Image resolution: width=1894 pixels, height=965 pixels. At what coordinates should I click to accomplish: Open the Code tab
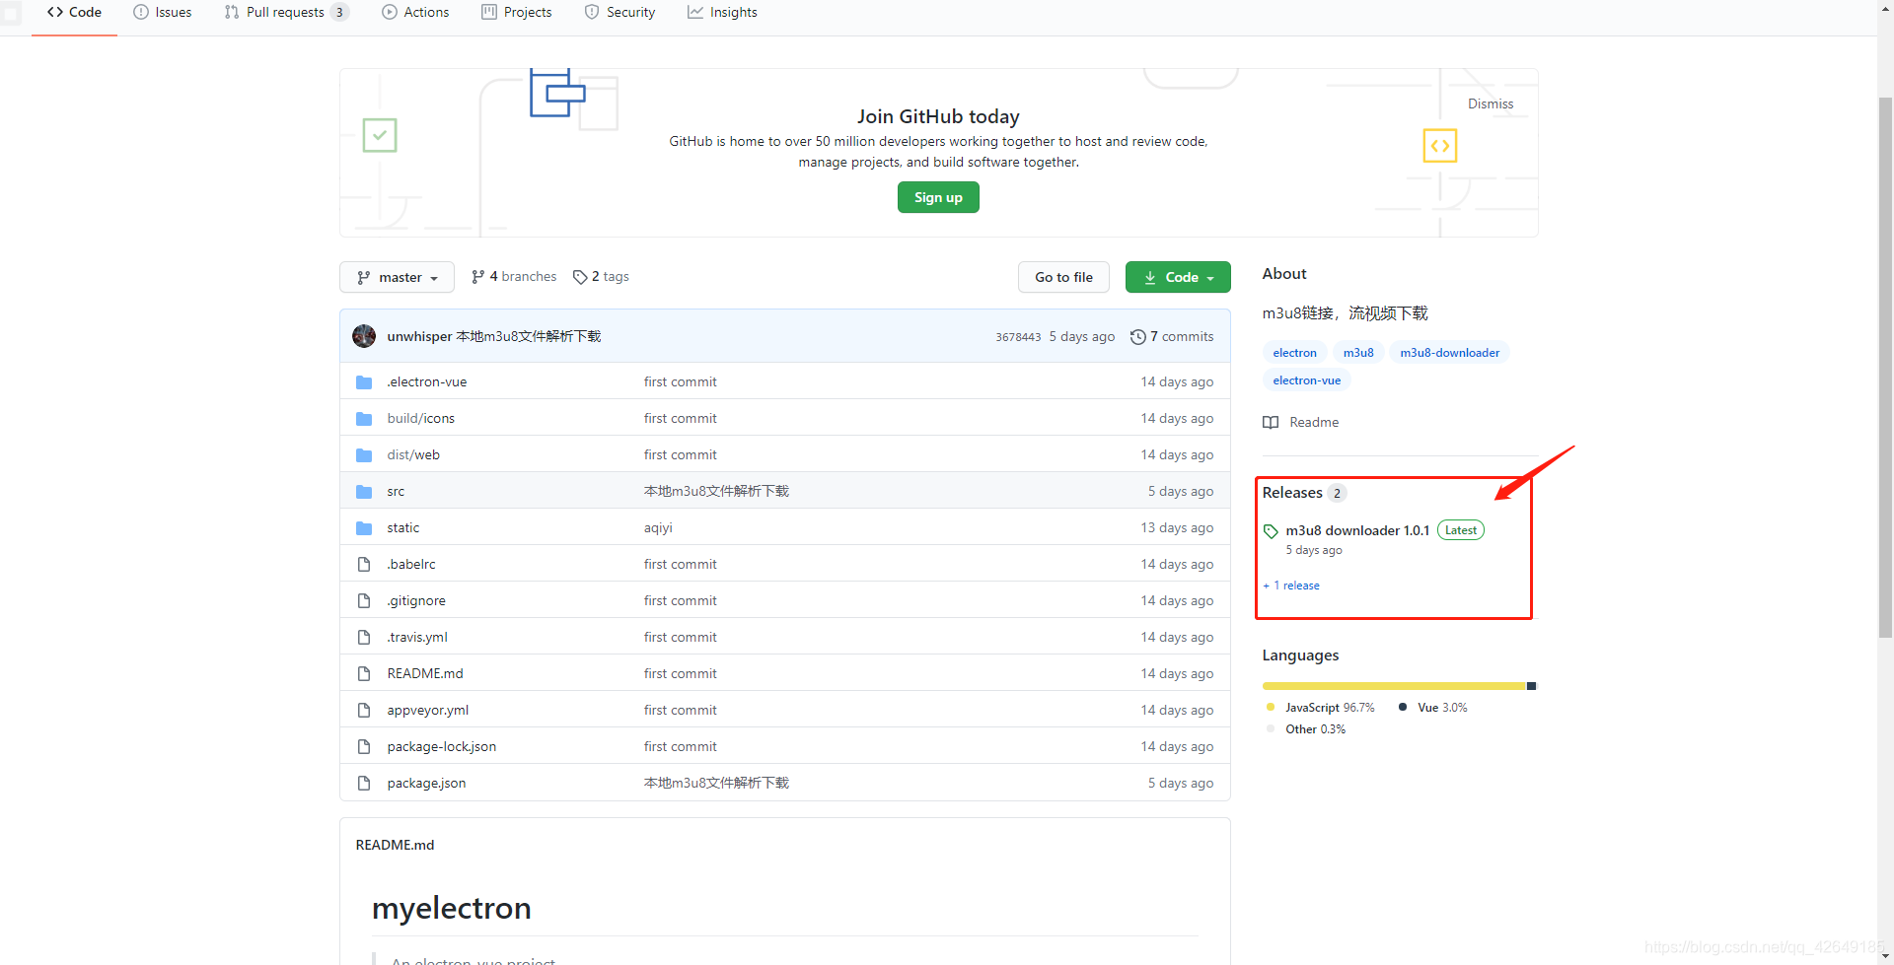coord(74,12)
